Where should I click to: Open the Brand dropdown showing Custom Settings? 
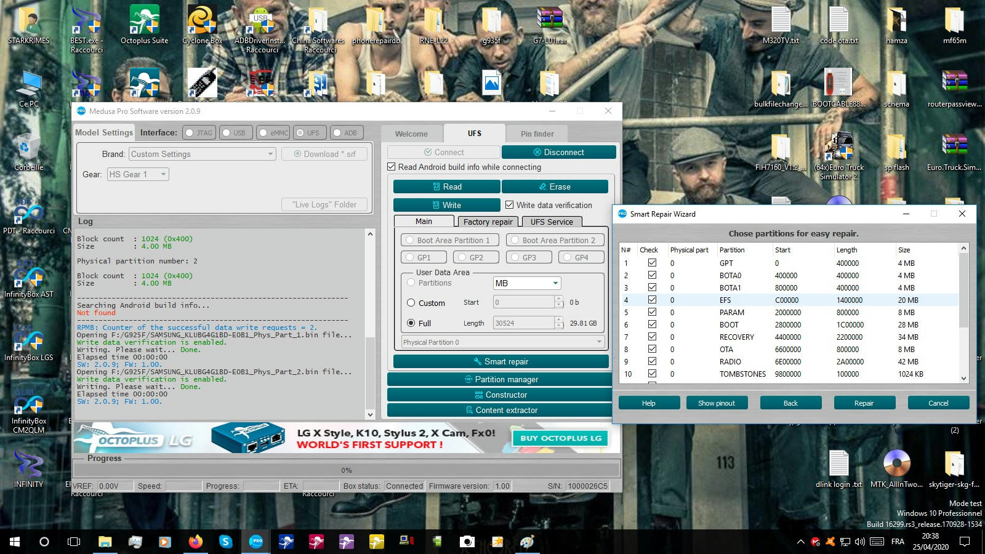click(x=271, y=154)
